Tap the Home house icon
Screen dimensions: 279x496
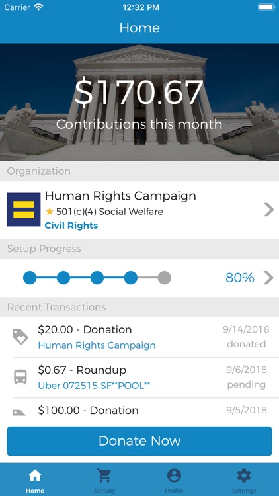pyautogui.click(x=35, y=475)
